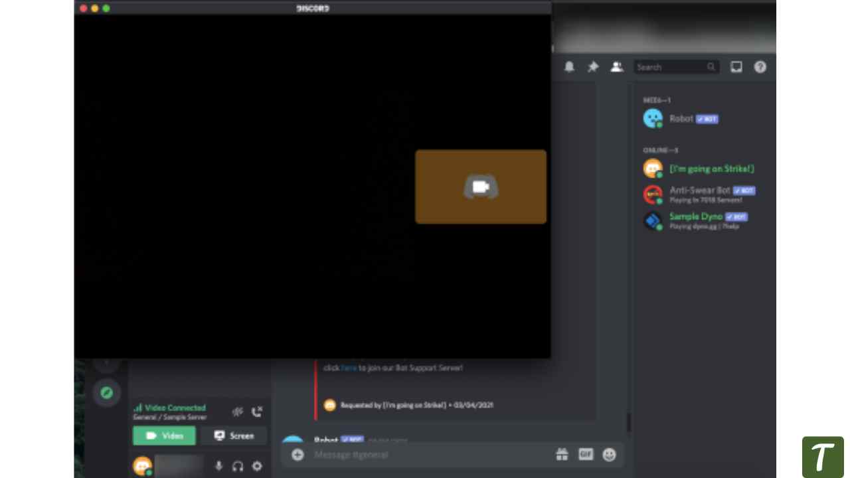Click Video Connected status text
Image resolution: width=850 pixels, height=478 pixels.
175,408
